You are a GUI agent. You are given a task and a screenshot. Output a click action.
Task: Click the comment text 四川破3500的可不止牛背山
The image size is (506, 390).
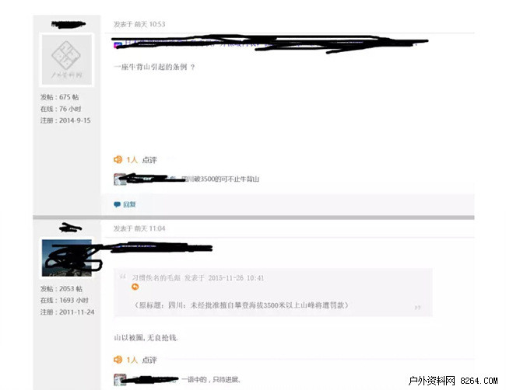pos(221,179)
